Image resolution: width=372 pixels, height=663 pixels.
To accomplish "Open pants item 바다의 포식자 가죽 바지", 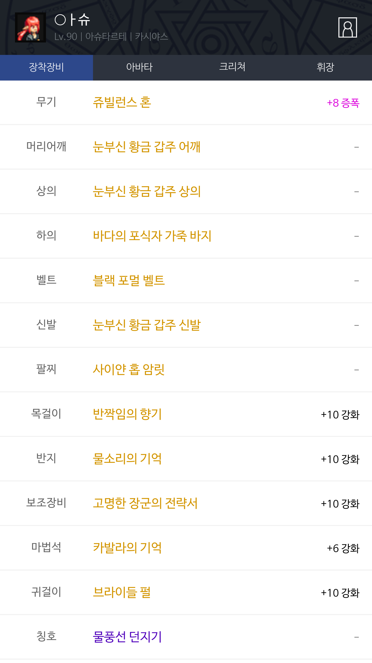I will pyautogui.click(x=152, y=236).
